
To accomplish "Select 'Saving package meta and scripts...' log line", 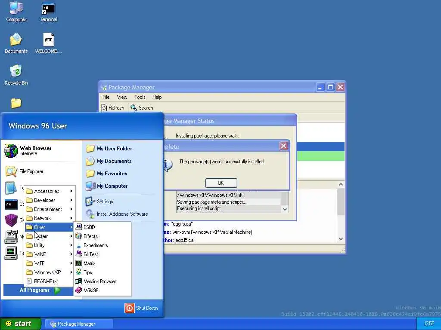I will [228, 202].
